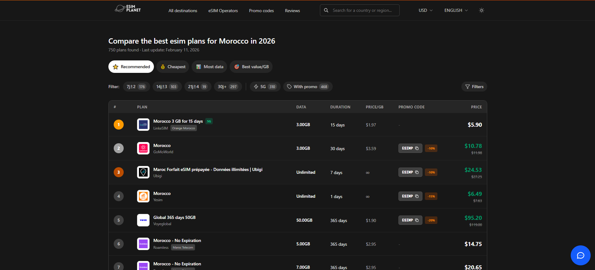Open the blue chat support bubble
The height and width of the screenshot is (270, 595).
[580, 255]
